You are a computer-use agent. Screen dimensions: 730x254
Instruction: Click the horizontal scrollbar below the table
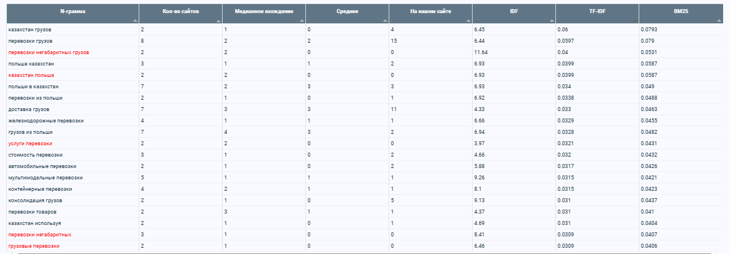pos(365,252)
